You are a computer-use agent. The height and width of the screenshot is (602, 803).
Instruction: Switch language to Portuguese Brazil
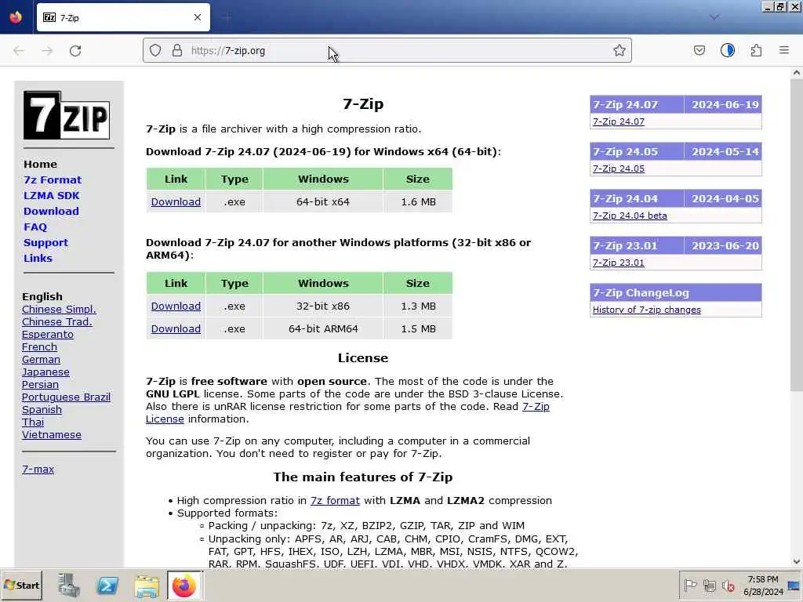click(66, 397)
